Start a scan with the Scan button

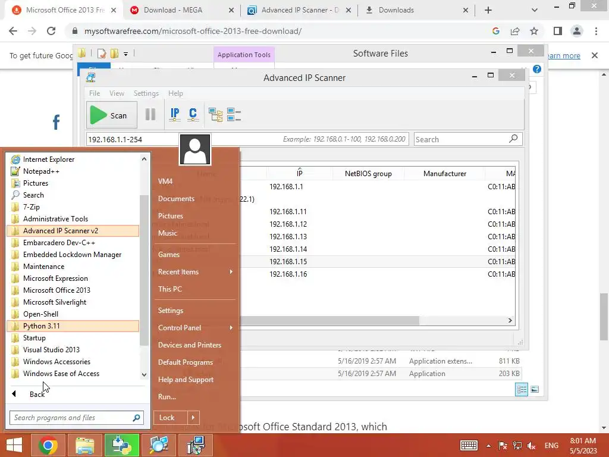112,115
